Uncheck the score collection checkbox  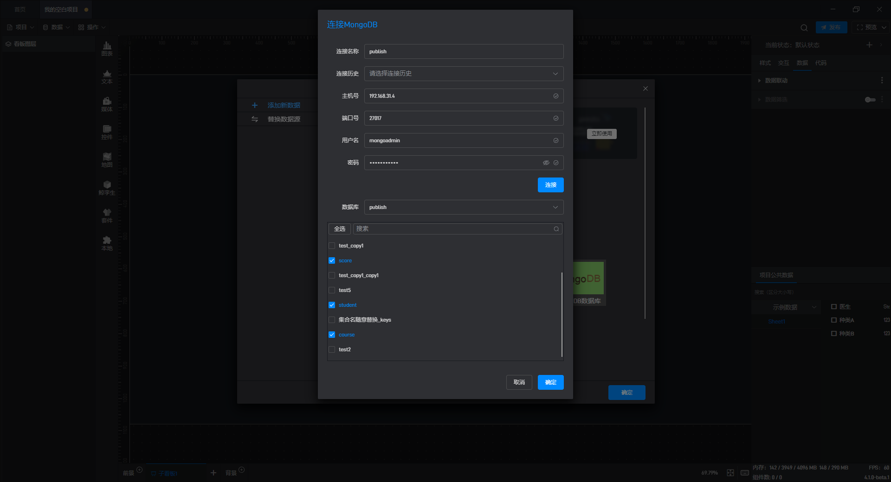(332, 260)
